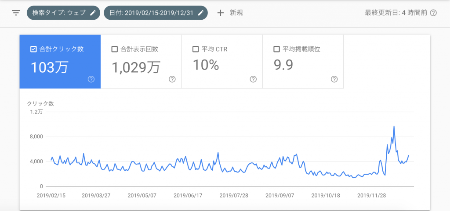Edit the date range filter pencil
450x211 pixels.
point(200,13)
